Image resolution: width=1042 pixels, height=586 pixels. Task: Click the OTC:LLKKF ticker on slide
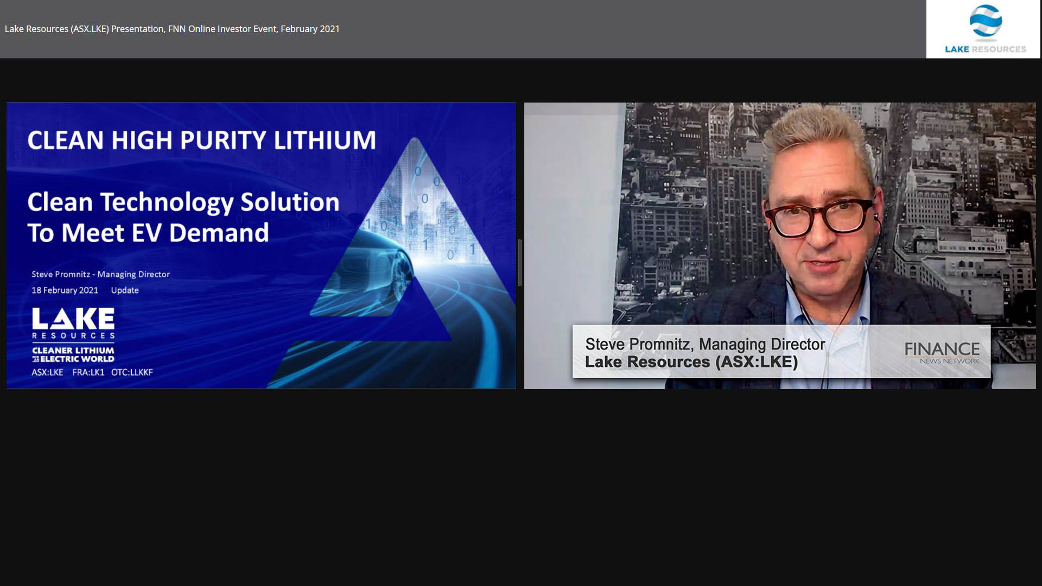coord(132,372)
